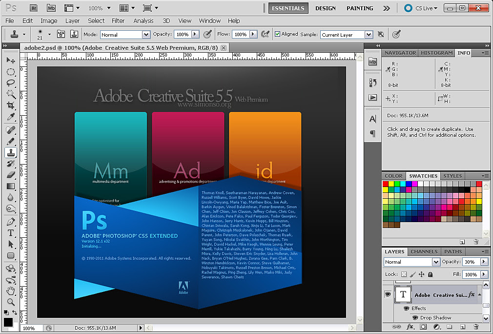Toggle lock transparent pixels
Screen dimensions: 493x334
coord(404,274)
